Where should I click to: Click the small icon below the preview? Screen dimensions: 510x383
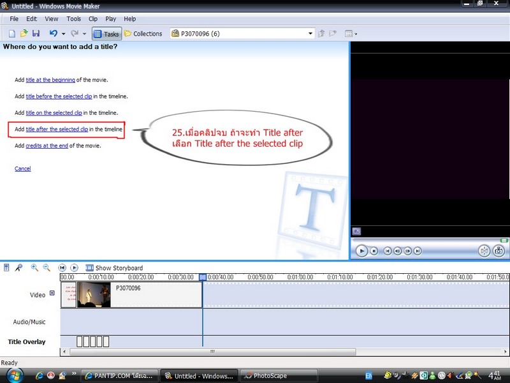(356, 231)
